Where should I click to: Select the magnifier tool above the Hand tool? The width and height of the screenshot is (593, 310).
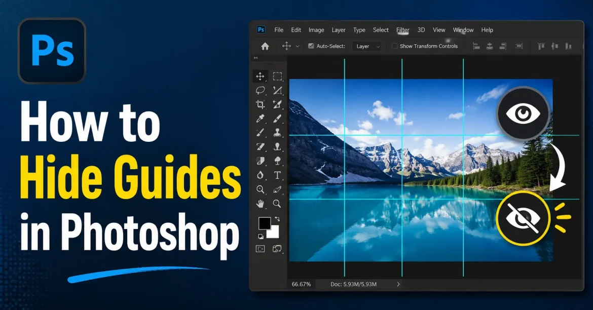(x=260, y=189)
